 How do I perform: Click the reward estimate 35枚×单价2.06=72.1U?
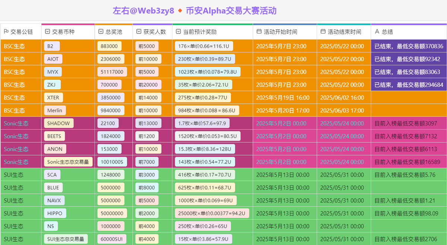203,85
